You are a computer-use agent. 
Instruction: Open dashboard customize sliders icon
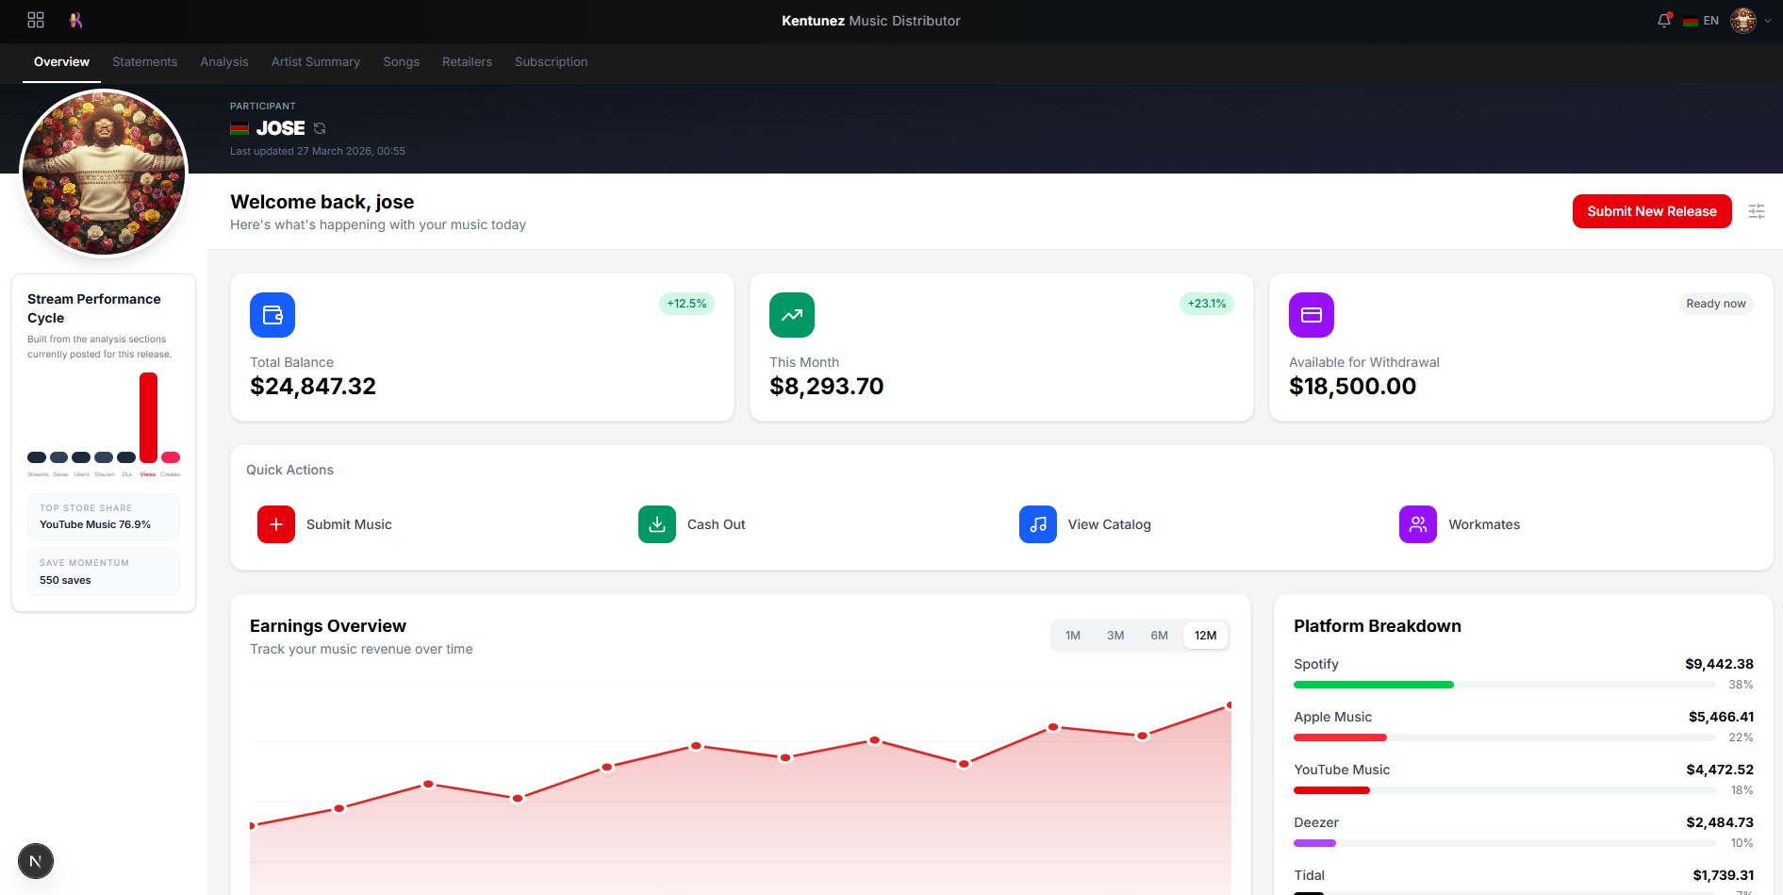tap(1756, 211)
